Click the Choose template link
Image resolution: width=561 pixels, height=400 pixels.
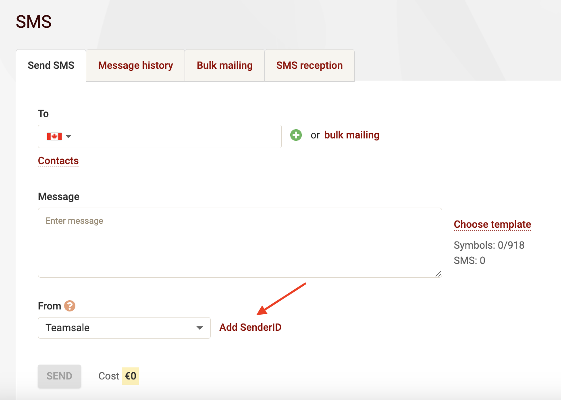pyautogui.click(x=492, y=225)
